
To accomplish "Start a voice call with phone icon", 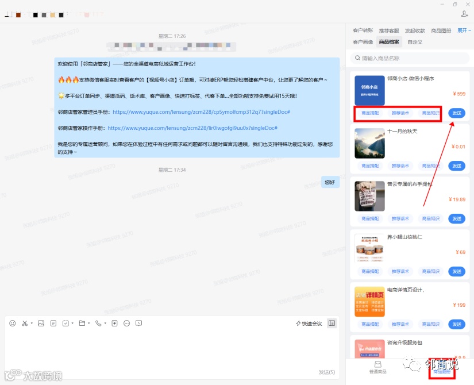I will [x=98, y=324].
